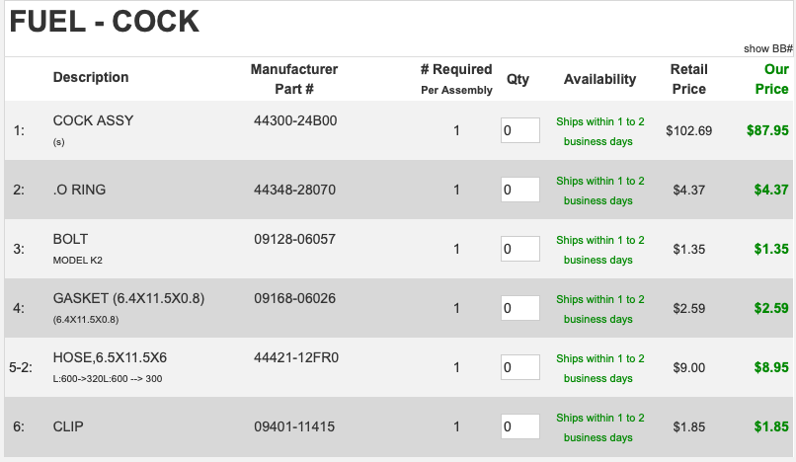Click the Description column header
Image resolution: width=796 pixels, height=462 pixels.
[91, 77]
